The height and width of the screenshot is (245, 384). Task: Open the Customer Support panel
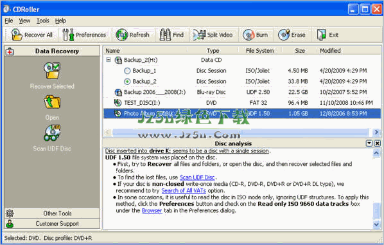pos(52,224)
